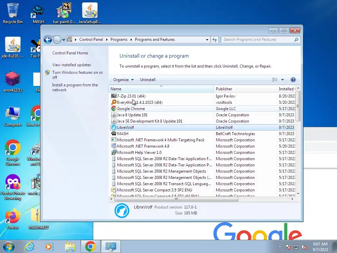Select the Computer desktop icon
Screen dimensions: 337x253
click(x=13, y=116)
